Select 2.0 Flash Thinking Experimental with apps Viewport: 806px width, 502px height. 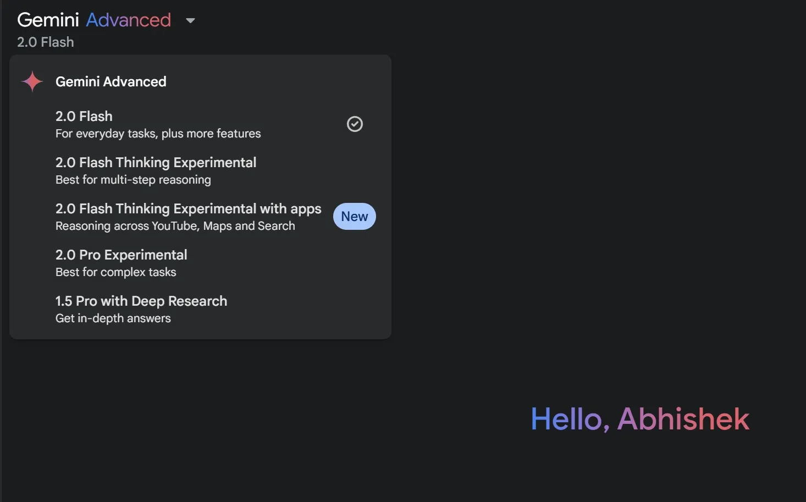[188, 208]
